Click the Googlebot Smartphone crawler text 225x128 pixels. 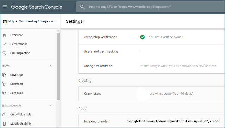pyautogui.click(x=173, y=121)
